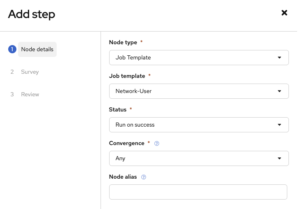300x209 pixels.
Task: Focus the Node alias input field
Action: pyautogui.click(x=198, y=192)
